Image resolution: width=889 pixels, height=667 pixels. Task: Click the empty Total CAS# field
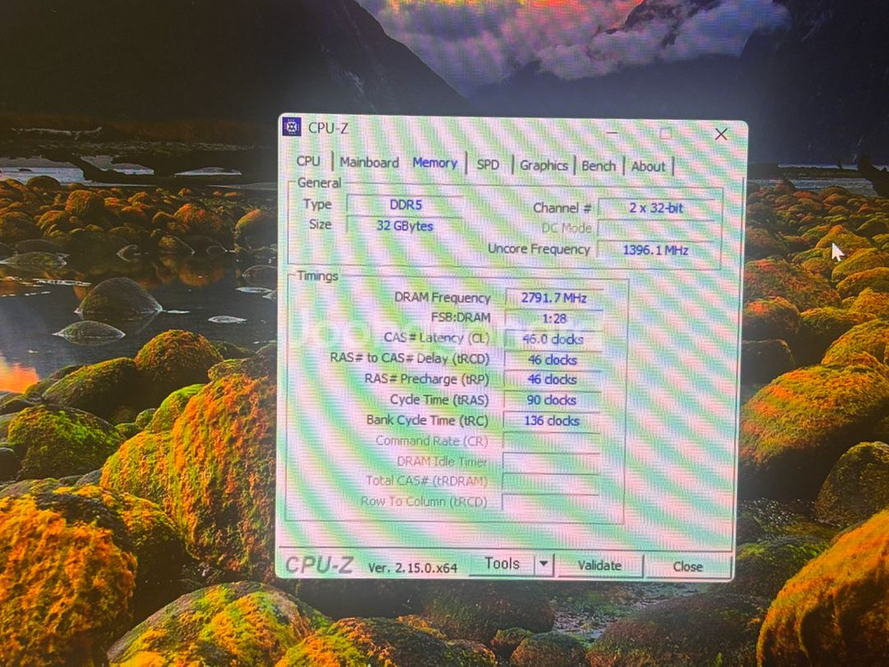pos(550,483)
